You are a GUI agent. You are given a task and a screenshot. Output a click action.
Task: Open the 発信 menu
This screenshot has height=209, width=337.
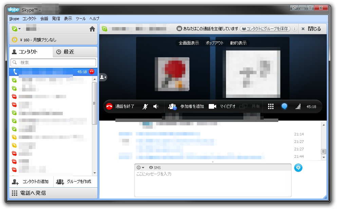(56, 19)
